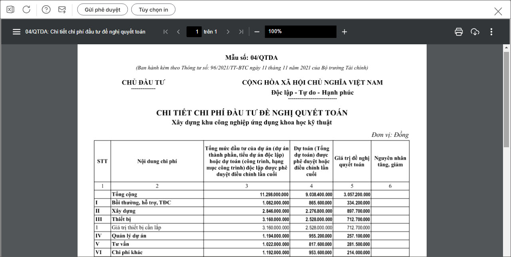This screenshot has width=511, height=257.
Task: Jump to the last page
Action: tap(241, 32)
